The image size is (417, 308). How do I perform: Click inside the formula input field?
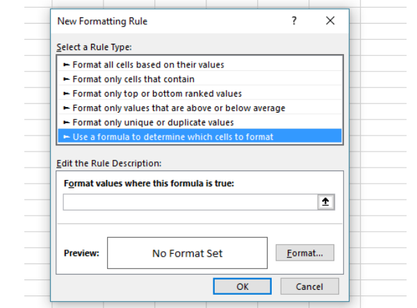[x=190, y=202]
